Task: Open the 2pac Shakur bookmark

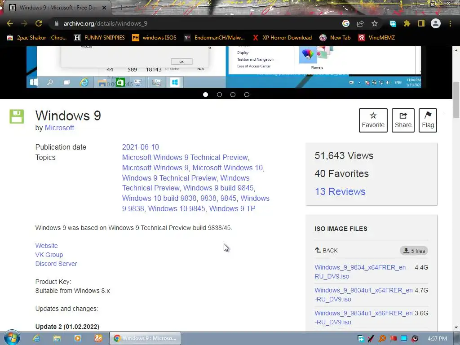Action: coord(37,38)
